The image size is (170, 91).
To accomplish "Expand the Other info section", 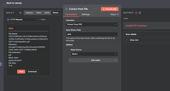I will (x=132, y=40).
